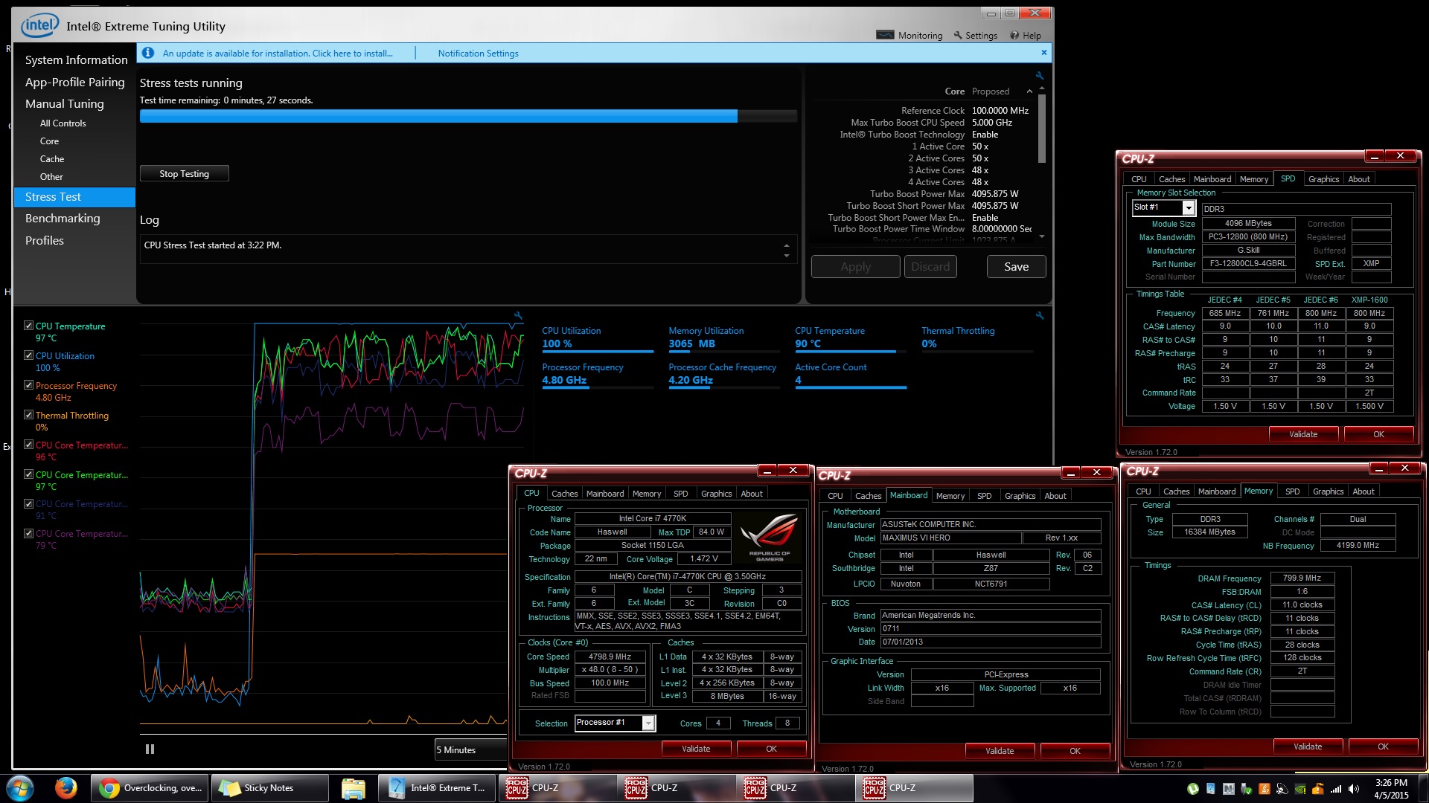Viewport: 1429px width, 803px height.
Task: Uncheck CPU Core Temperature 91 °C checkbox
Action: click(x=28, y=503)
